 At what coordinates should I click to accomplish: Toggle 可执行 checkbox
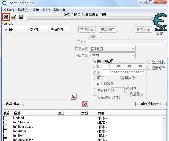click(x=122, y=78)
